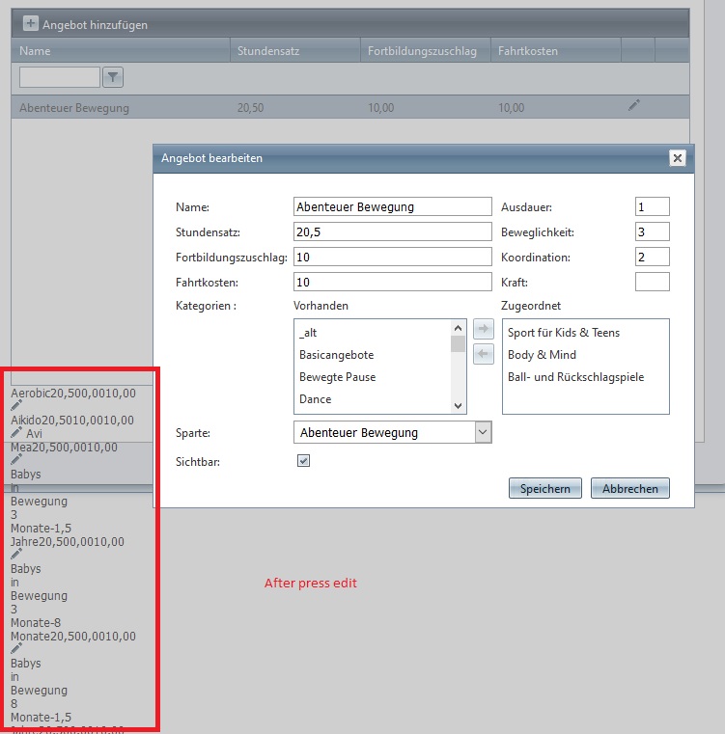Focus the Name input field in dialog
The height and width of the screenshot is (734, 725).
(392, 206)
